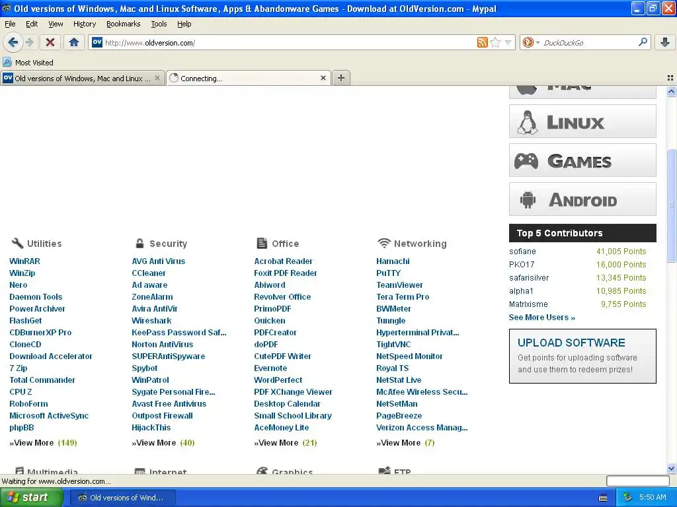Open the View menu
The image size is (677, 507).
coord(56,24)
